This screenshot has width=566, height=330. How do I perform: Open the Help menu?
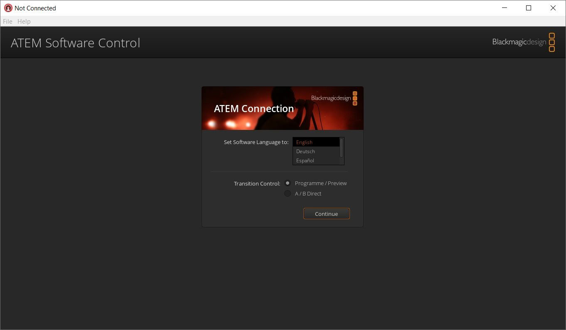(24, 21)
